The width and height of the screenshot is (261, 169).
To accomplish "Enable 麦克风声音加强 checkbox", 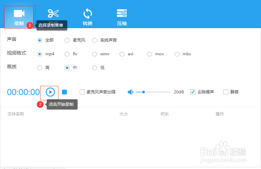I will [x=82, y=92].
